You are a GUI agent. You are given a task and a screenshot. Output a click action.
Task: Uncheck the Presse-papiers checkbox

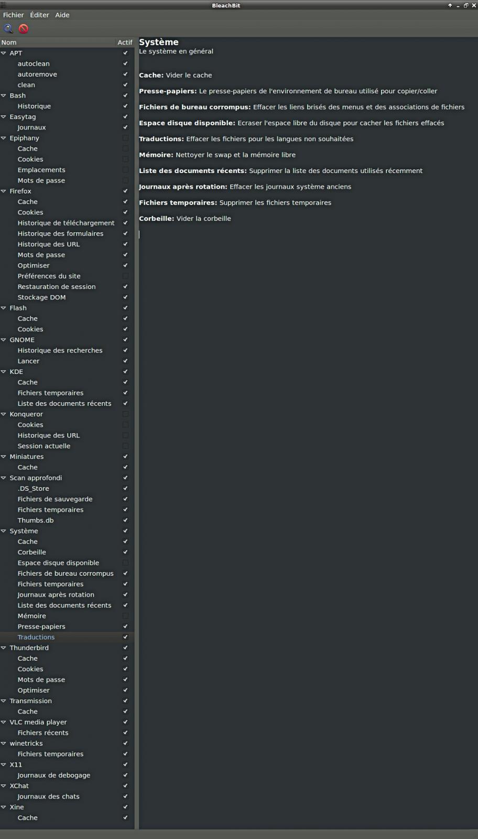click(125, 627)
